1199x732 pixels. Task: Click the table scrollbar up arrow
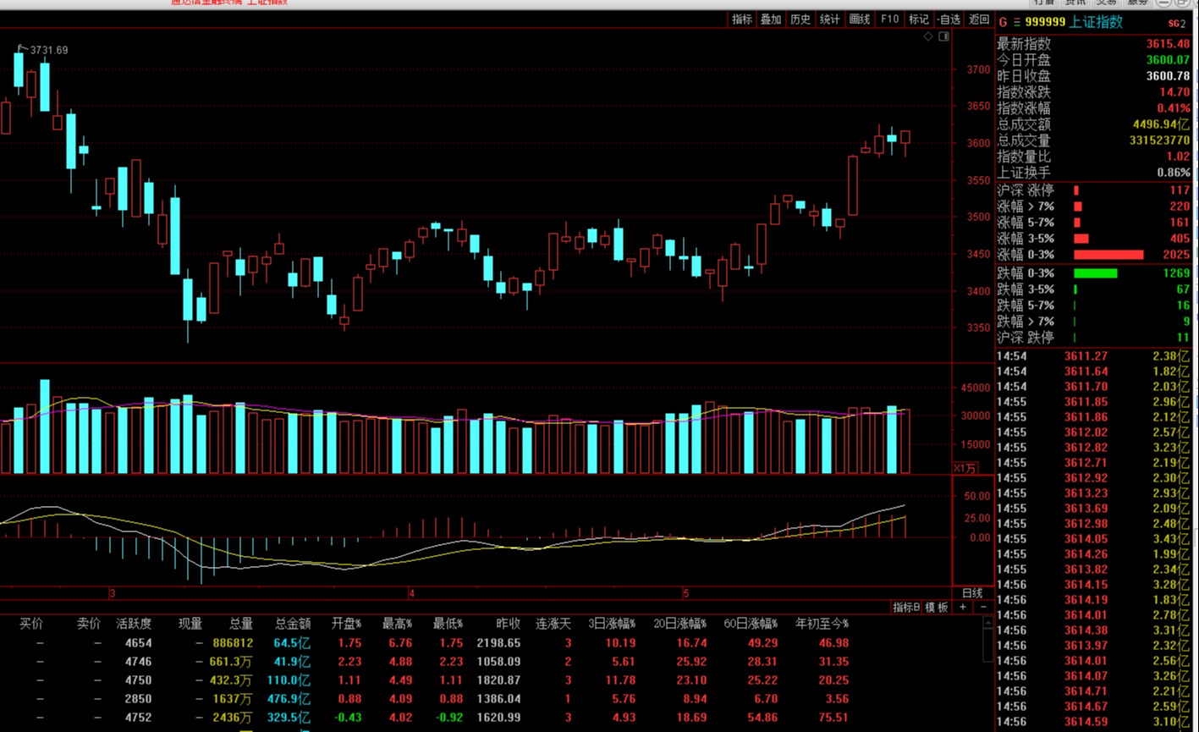click(x=987, y=623)
